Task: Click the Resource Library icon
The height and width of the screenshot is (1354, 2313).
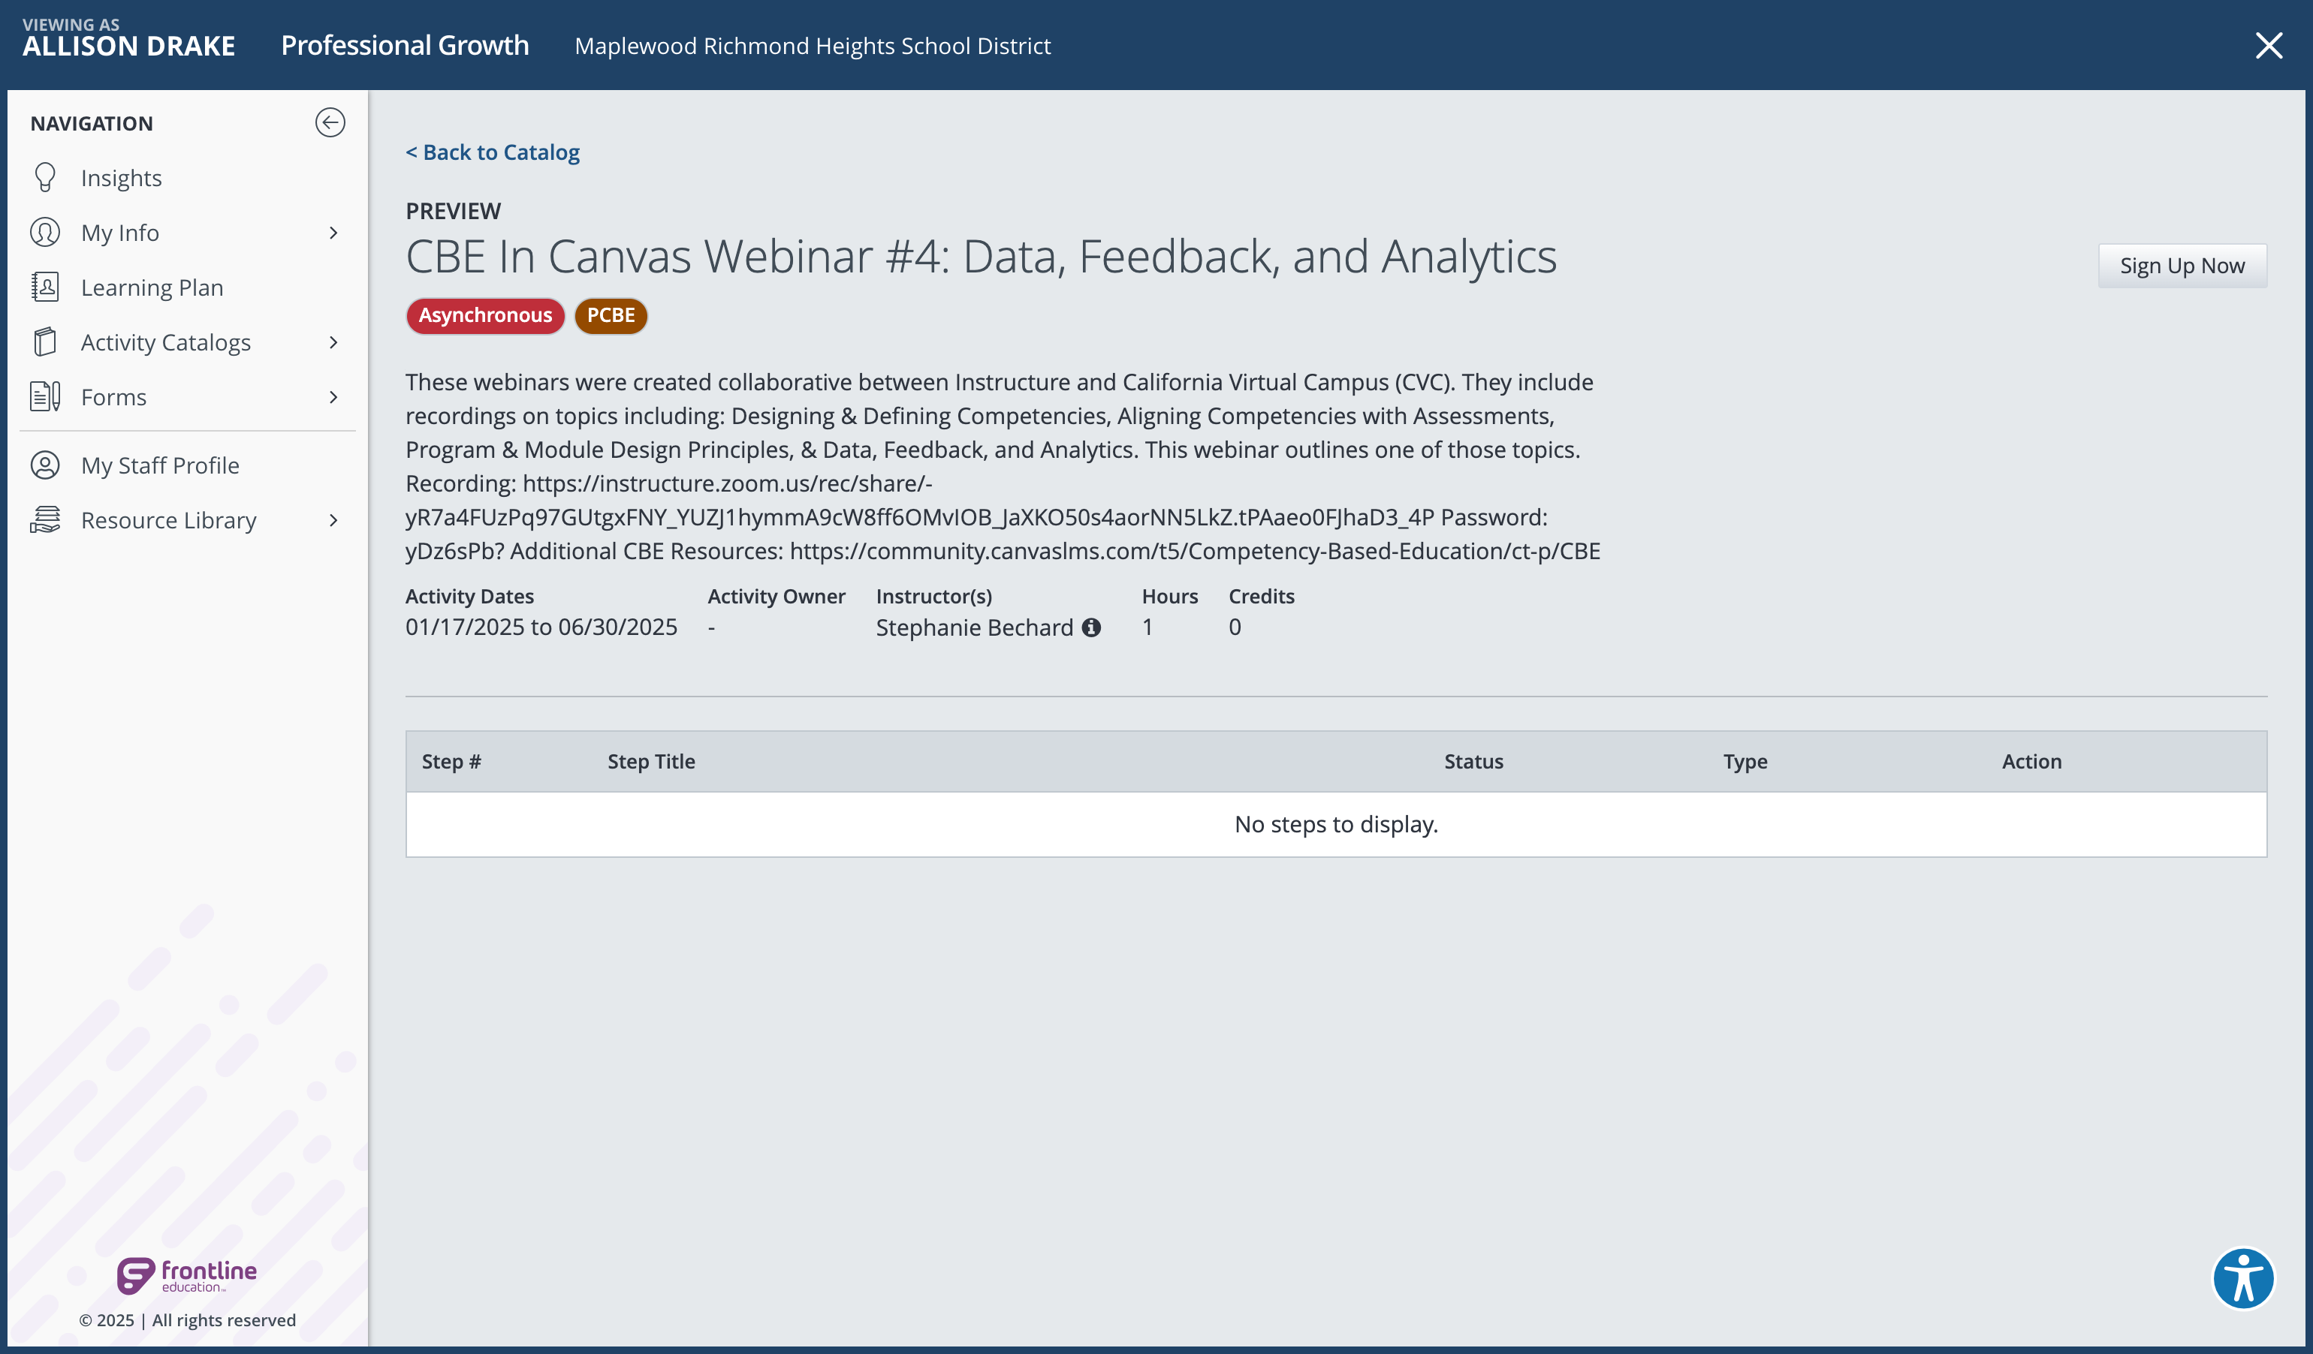Action: click(x=45, y=520)
